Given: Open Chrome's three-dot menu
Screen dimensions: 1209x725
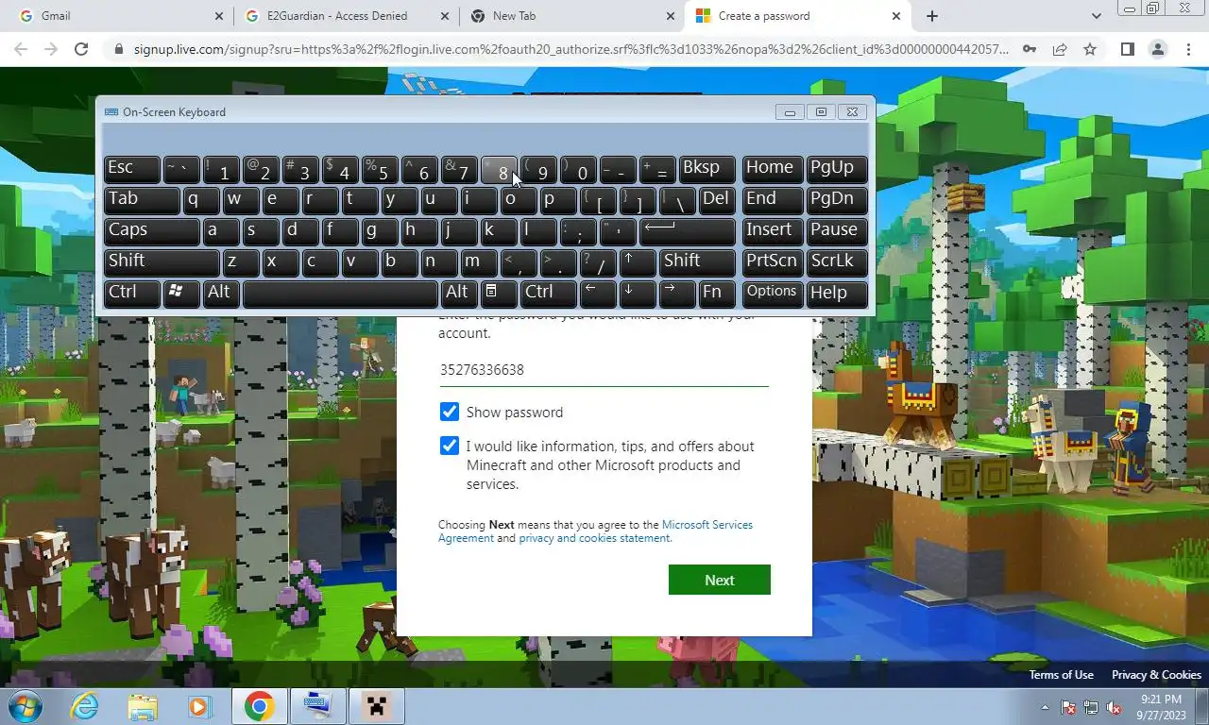Looking at the screenshot, I should (x=1188, y=49).
